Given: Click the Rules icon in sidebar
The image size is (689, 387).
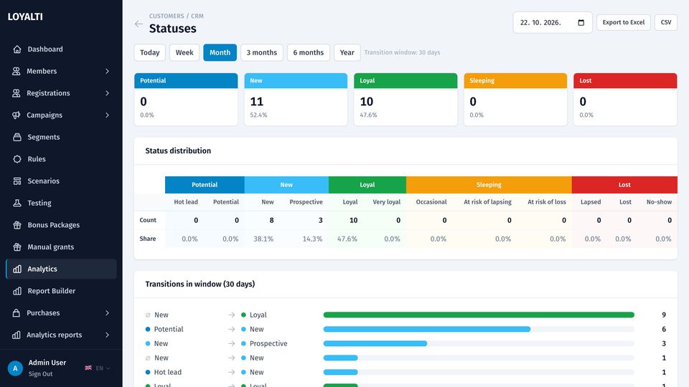Looking at the screenshot, I should tap(17, 159).
